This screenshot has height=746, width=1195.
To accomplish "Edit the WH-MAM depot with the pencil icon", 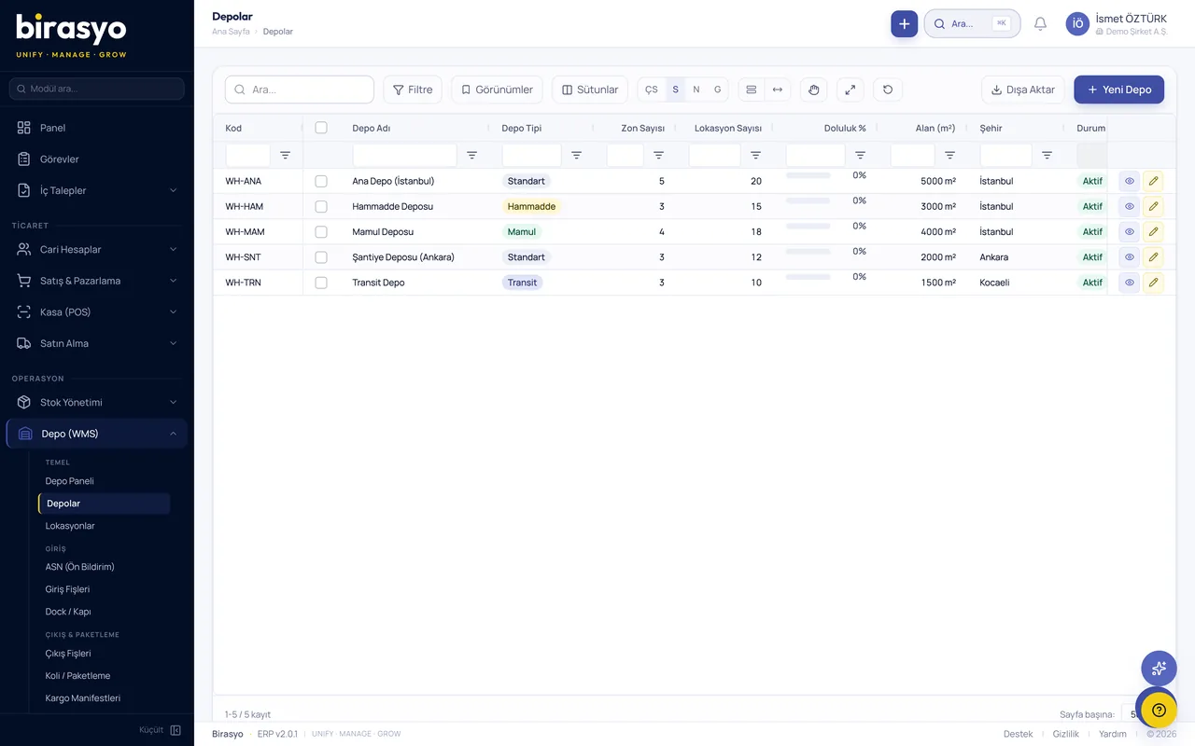I will [x=1153, y=231].
